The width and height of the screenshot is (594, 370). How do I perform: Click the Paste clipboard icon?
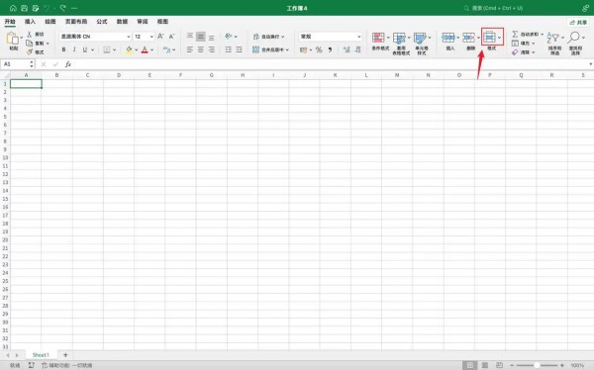[13, 39]
